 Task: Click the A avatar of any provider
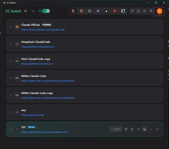pos(17,112)
